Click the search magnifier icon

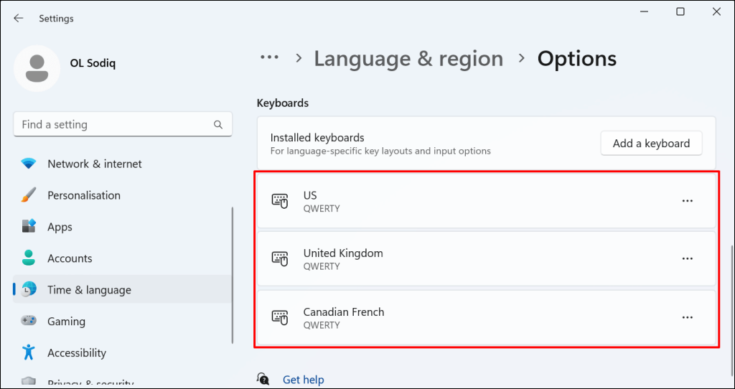(x=218, y=124)
